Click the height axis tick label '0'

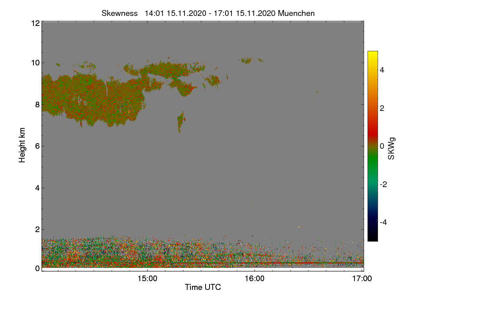[37, 268]
